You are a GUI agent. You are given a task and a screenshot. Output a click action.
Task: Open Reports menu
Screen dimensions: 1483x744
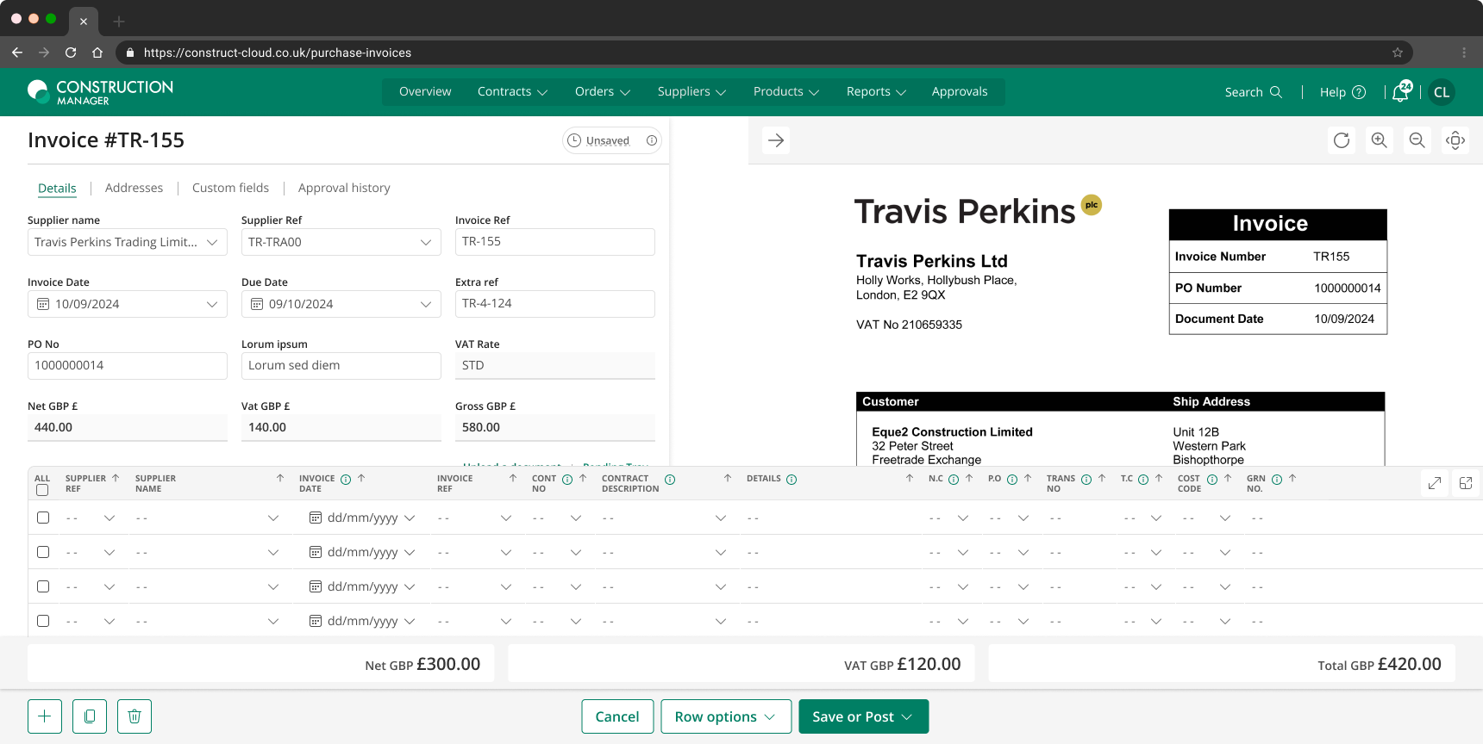(x=876, y=91)
